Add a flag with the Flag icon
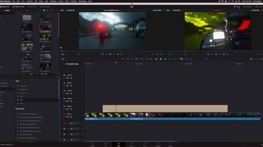This screenshot has width=263, height=147. pos(170,59)
